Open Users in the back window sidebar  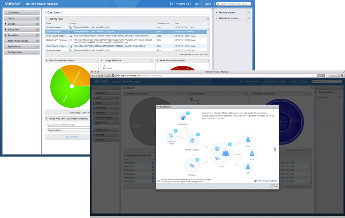(x=22, y=18)
